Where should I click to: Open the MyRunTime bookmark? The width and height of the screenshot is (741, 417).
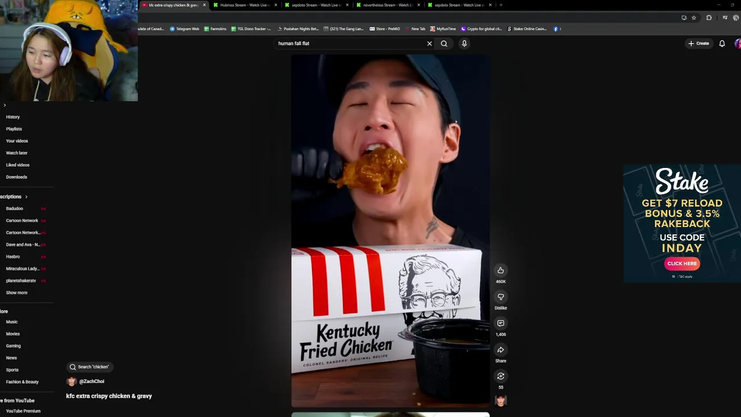click(x=443, y=29)
